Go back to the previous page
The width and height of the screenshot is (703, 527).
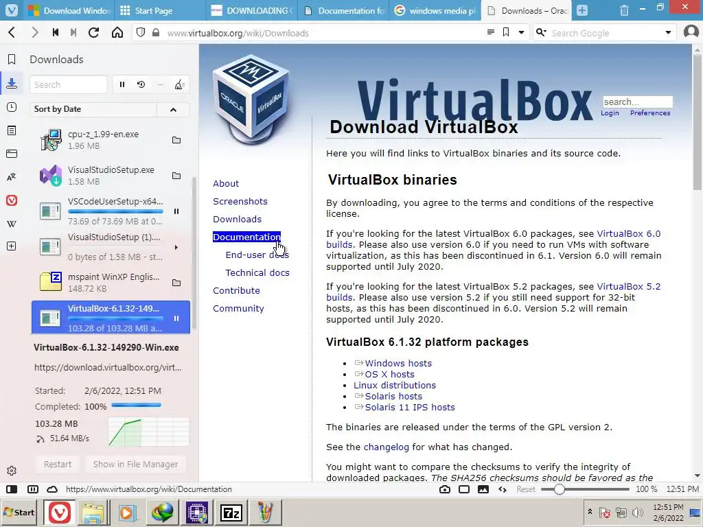(12, 32)
